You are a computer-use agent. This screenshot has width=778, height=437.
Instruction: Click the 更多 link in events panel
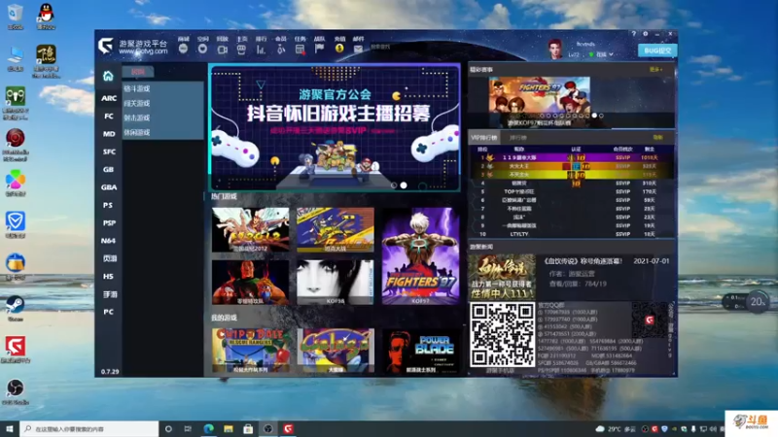pos(655,70)
